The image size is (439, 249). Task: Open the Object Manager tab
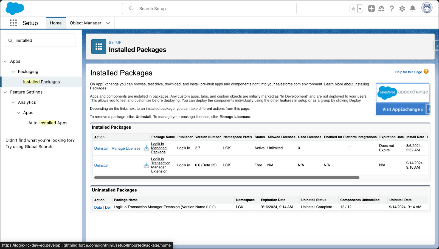click(85, 23)
